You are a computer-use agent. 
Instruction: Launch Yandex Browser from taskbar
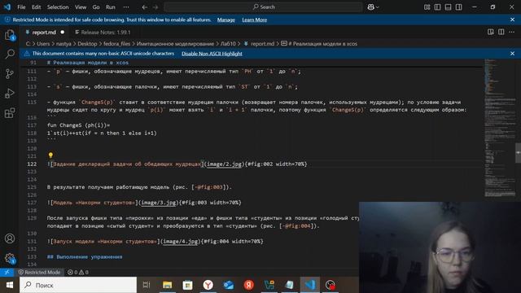point(208,285)
